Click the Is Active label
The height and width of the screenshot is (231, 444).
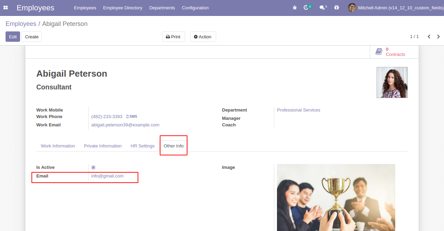[45, 167]
